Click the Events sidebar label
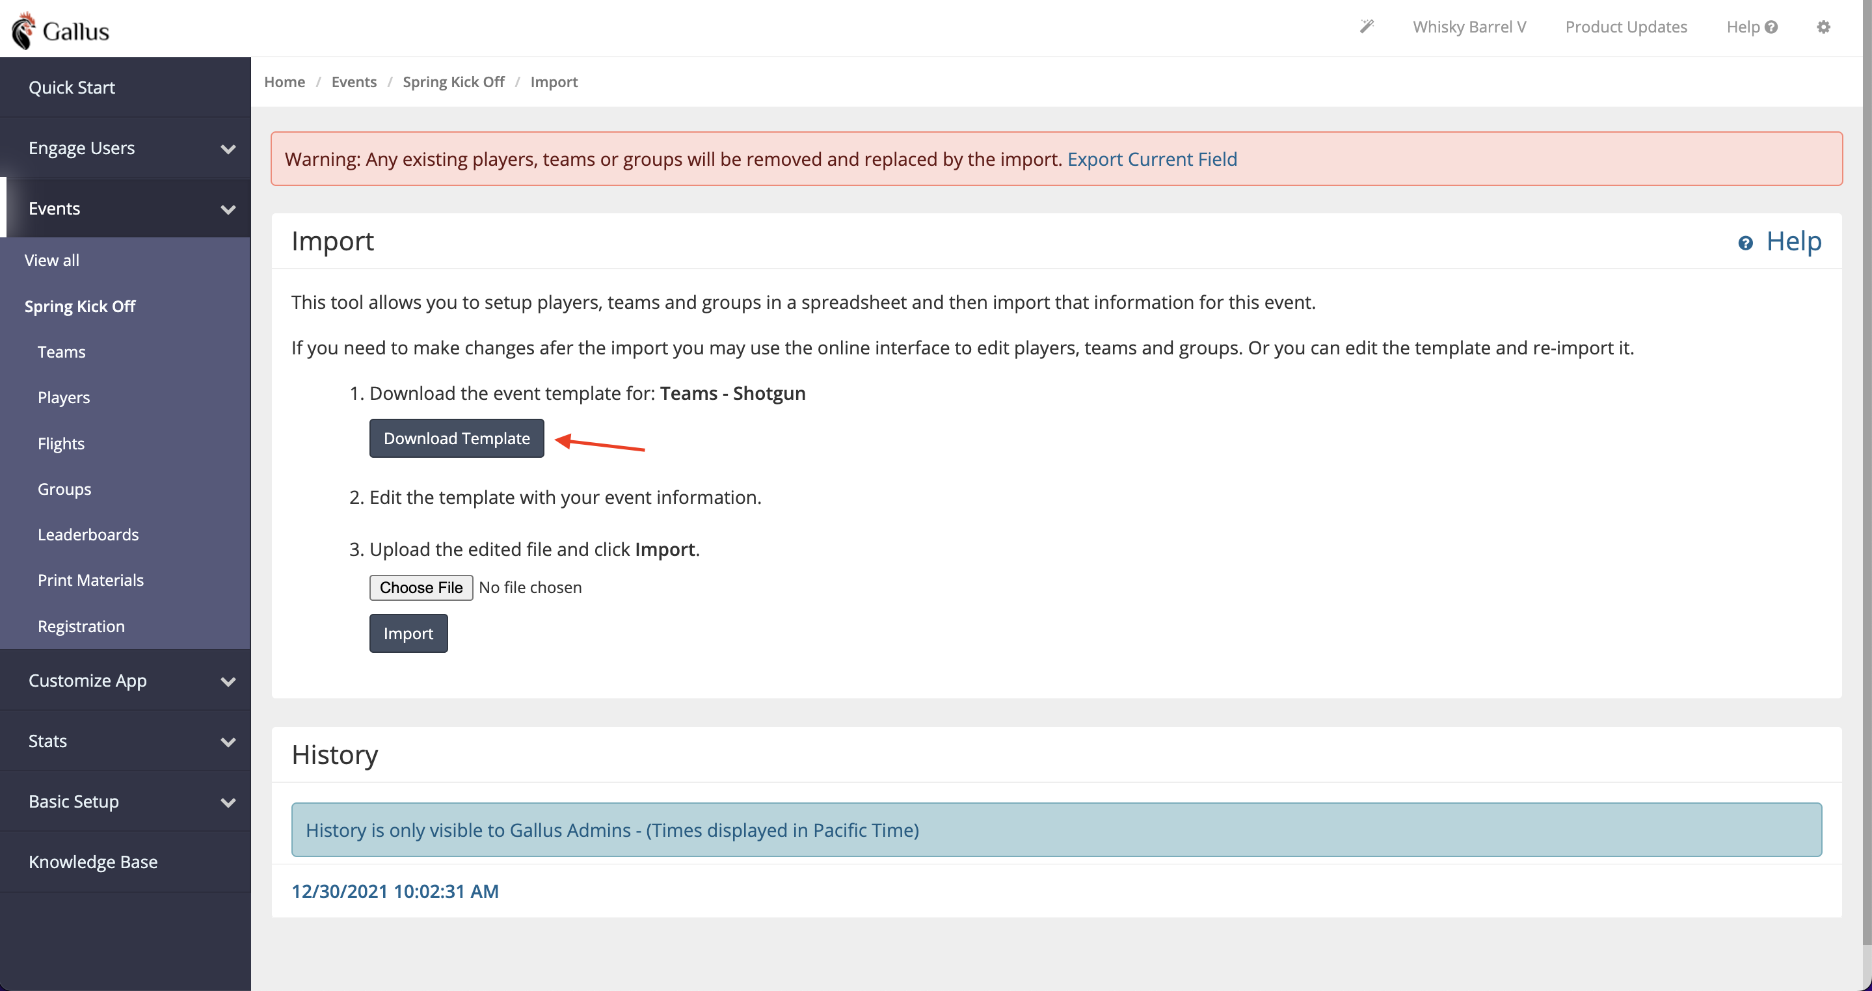The width and height of the screenshot is (1872, 991). click(54, 208)
